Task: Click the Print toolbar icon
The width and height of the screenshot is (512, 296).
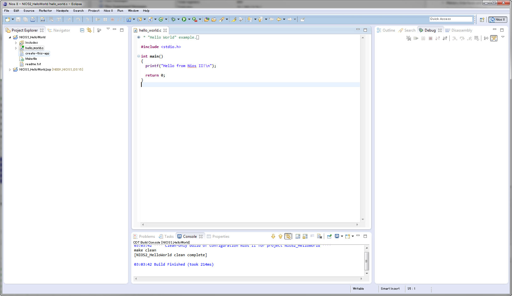Action: pos(33,20)
